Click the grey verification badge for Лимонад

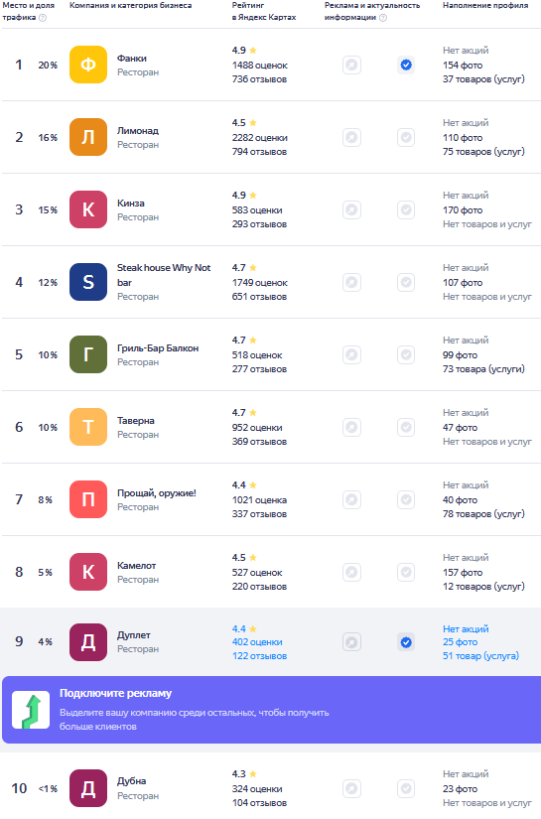pyautogui.click(x=406, y=137)
